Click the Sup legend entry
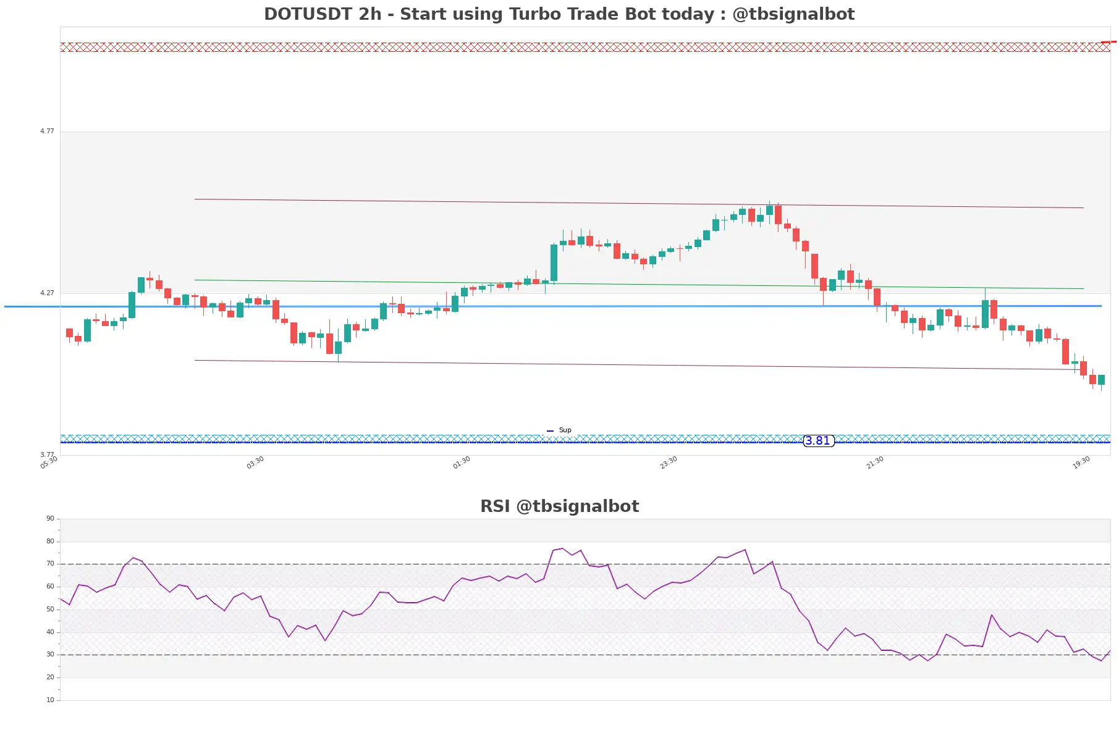The image size is (1119, 746). point(559,430)
